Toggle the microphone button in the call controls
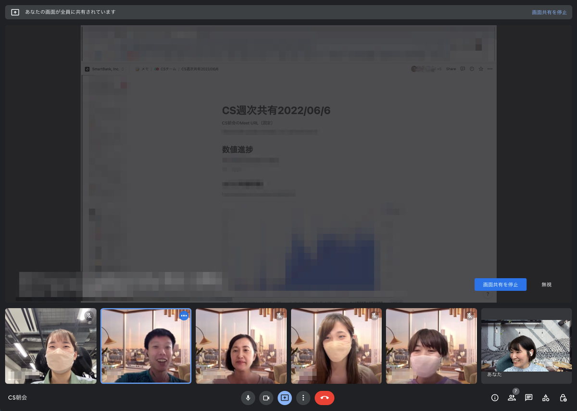 (x=248, y=398)
